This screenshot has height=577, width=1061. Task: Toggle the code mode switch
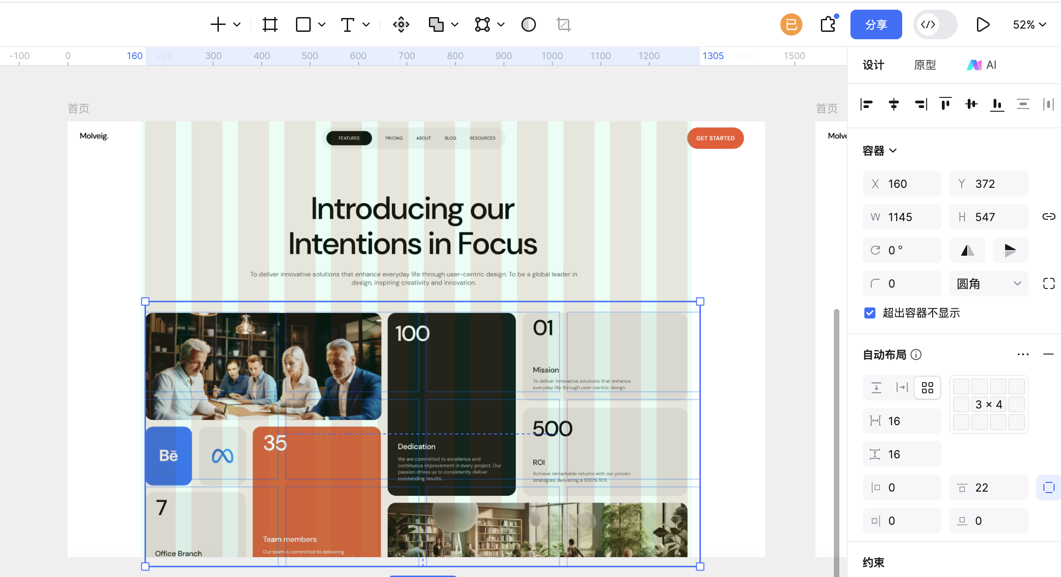(x=935, y=24)
